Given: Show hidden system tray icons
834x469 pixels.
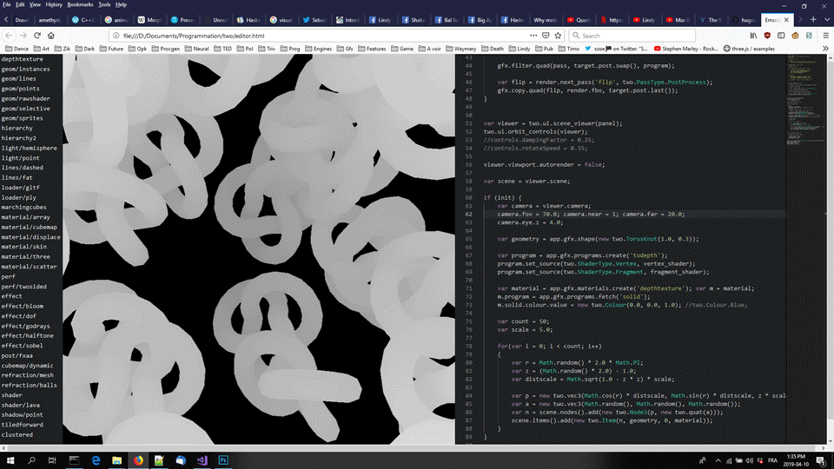Looking at the screenshot, I should 718,460.
